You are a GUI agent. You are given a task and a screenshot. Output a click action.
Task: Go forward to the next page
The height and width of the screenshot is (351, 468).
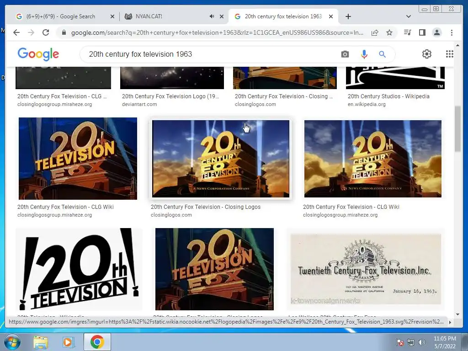click(x=31, y=32)
